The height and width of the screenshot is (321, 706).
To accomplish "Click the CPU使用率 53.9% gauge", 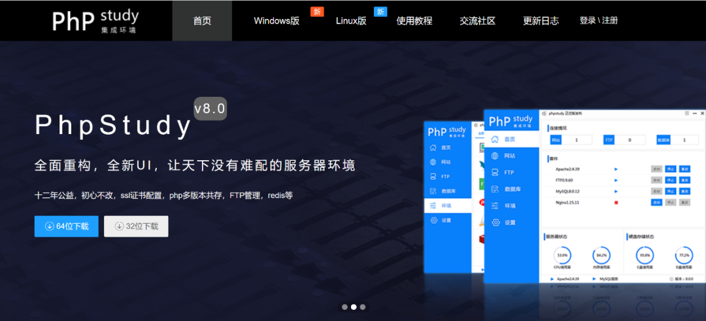I will pos(562,255).
